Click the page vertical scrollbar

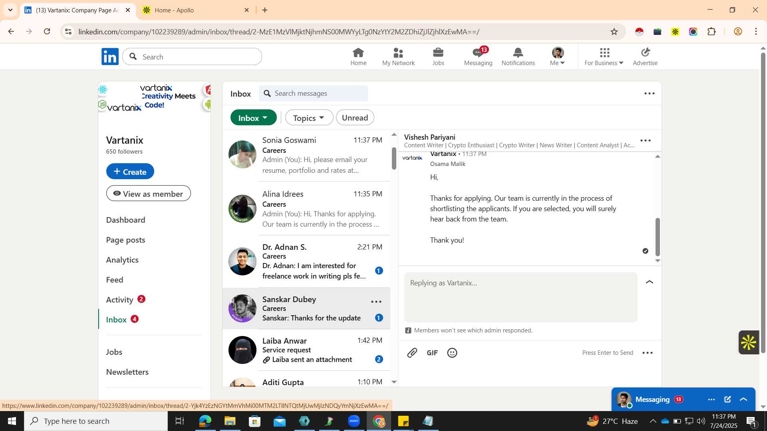(763, 203)
